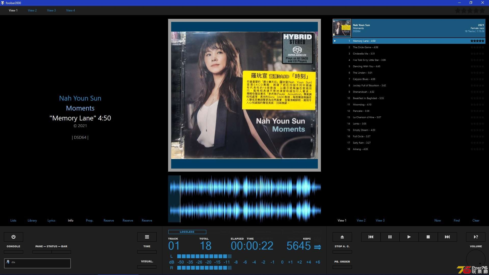Select track La Chanson d'Hlne - 5:07
489x275 pixels.
point(409,117)
